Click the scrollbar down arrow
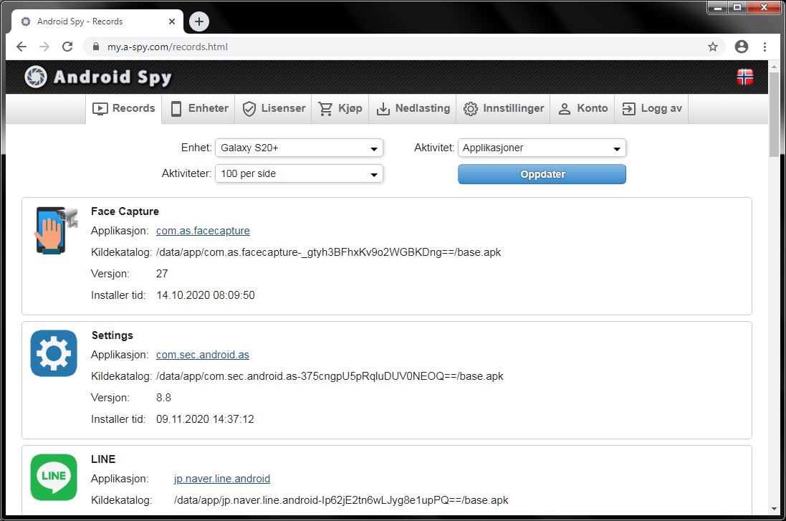The height and width of the screenshot is (521, 786). 774,509
